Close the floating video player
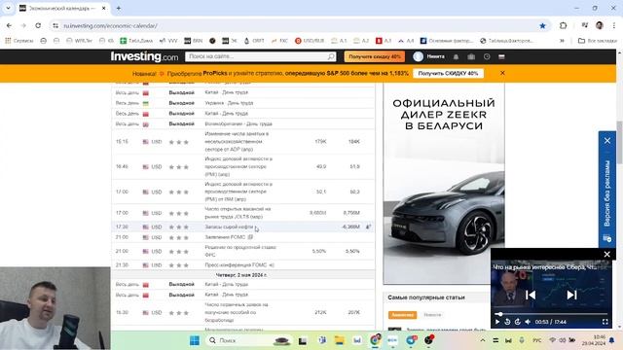The image size is (623, 350). [x=606, y=255]
